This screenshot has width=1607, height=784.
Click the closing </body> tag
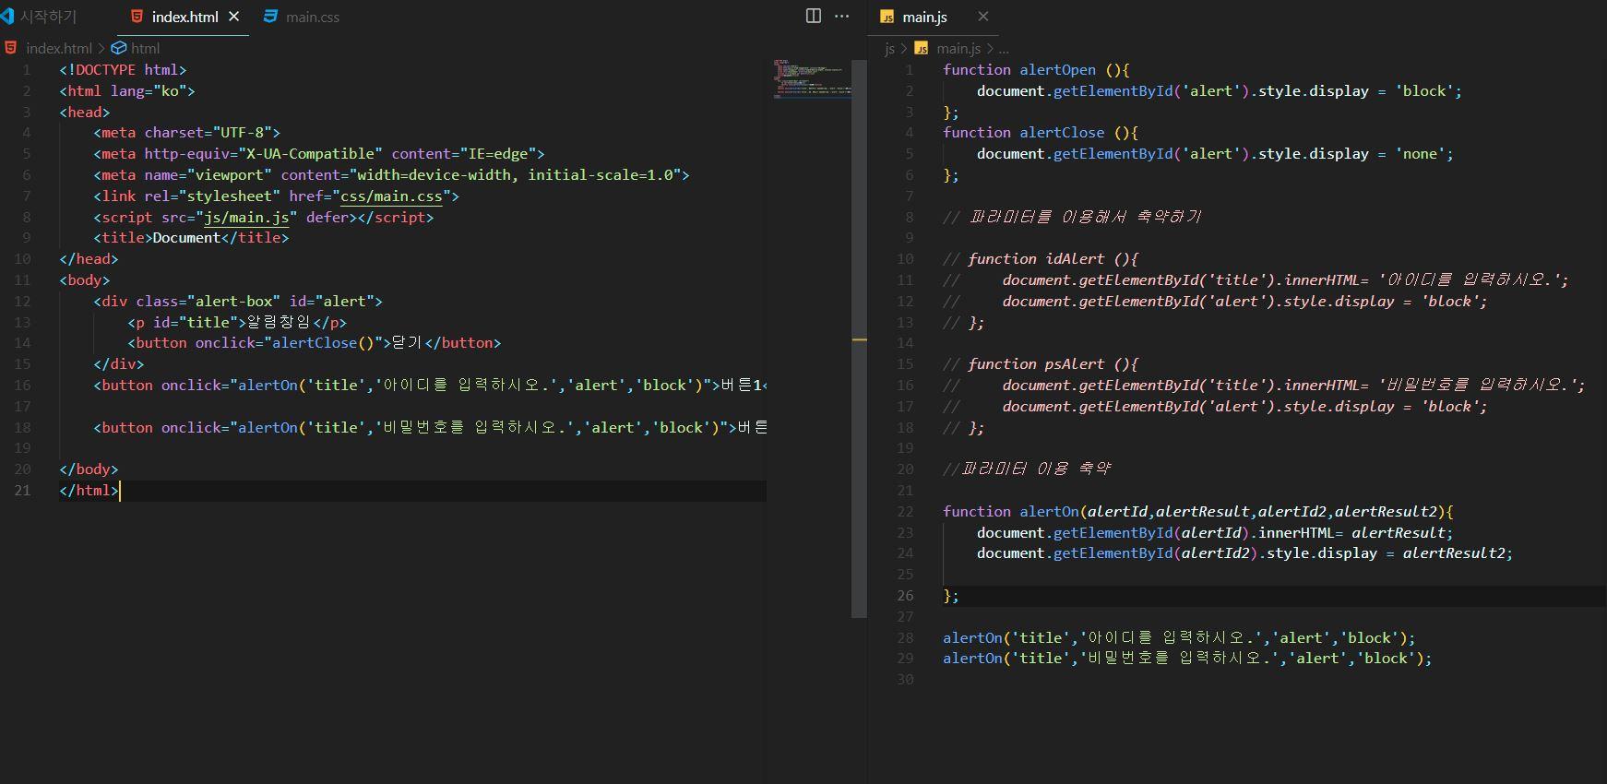tap(89, 469)
